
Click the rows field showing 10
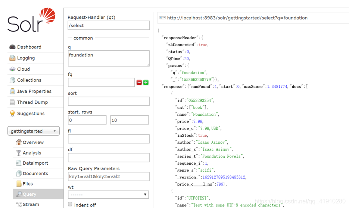(130, 120)
